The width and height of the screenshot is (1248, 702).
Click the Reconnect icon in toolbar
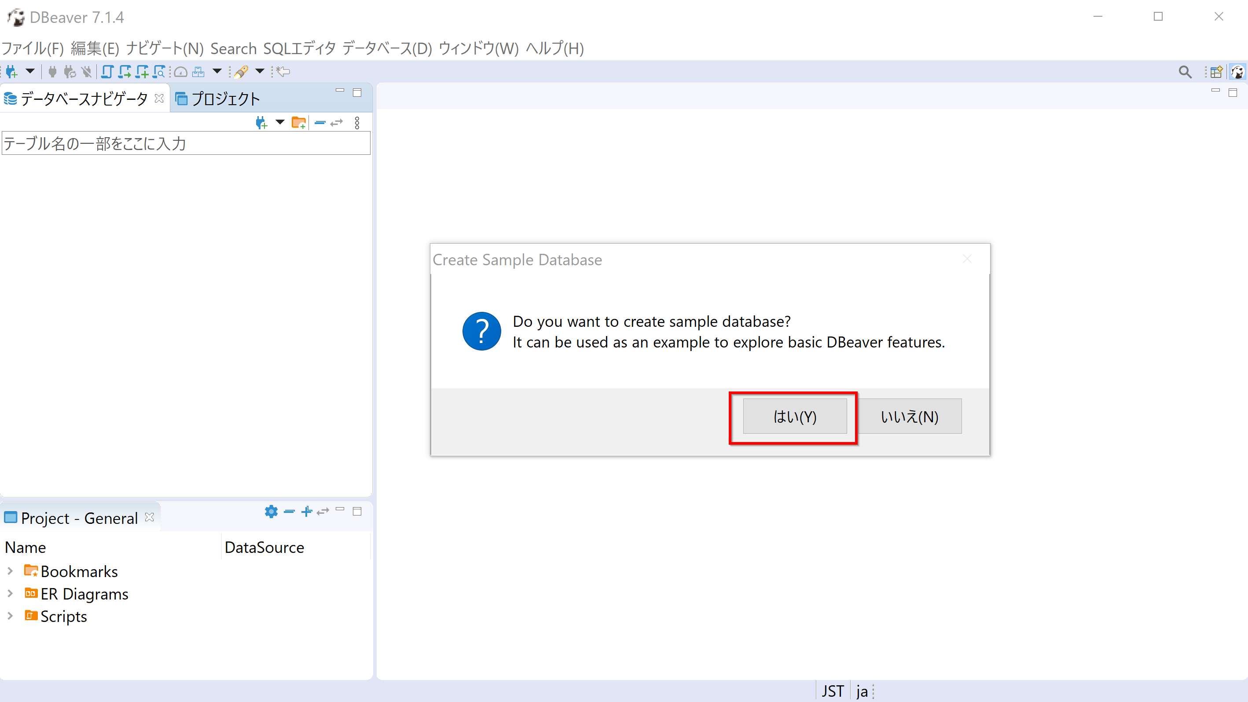70,72
